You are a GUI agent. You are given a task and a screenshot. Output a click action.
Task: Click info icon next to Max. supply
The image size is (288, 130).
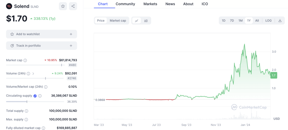pos(26,120)
